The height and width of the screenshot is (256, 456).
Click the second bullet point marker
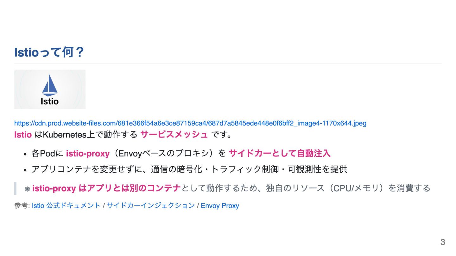click(26, 170)
